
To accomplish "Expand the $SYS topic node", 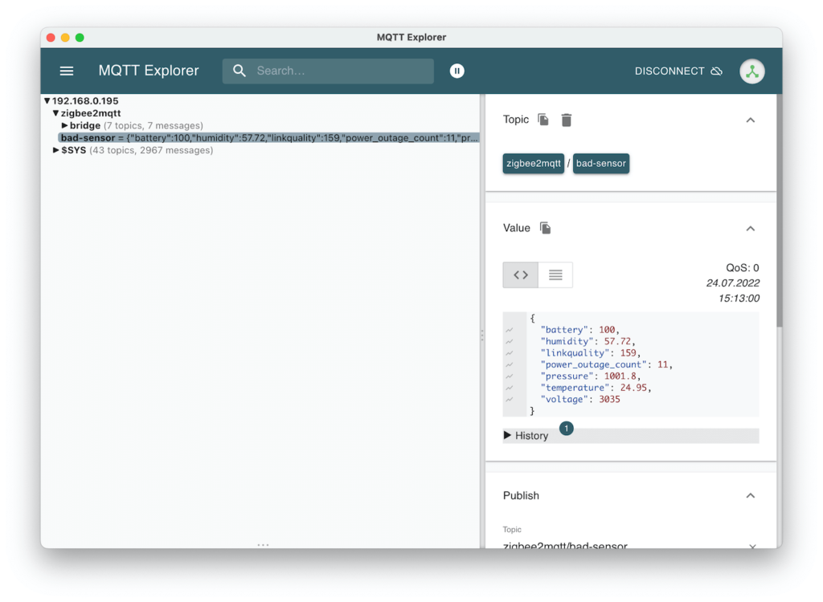I will tap(55, 150).
